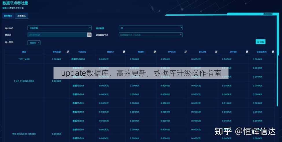Open the 统计刻度 dropdown showing 日
Image resolution: width=282 pixels, height=142 pixels.
(151, 28)
